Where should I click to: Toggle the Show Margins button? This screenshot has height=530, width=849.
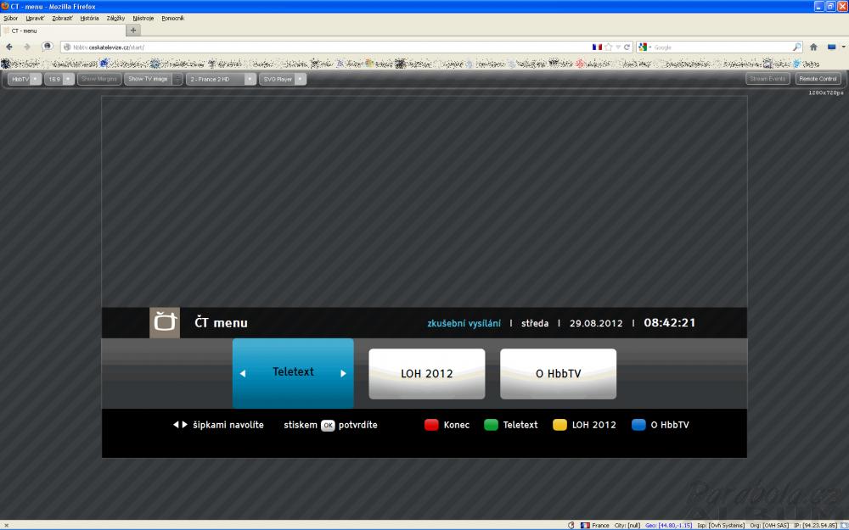99,79
